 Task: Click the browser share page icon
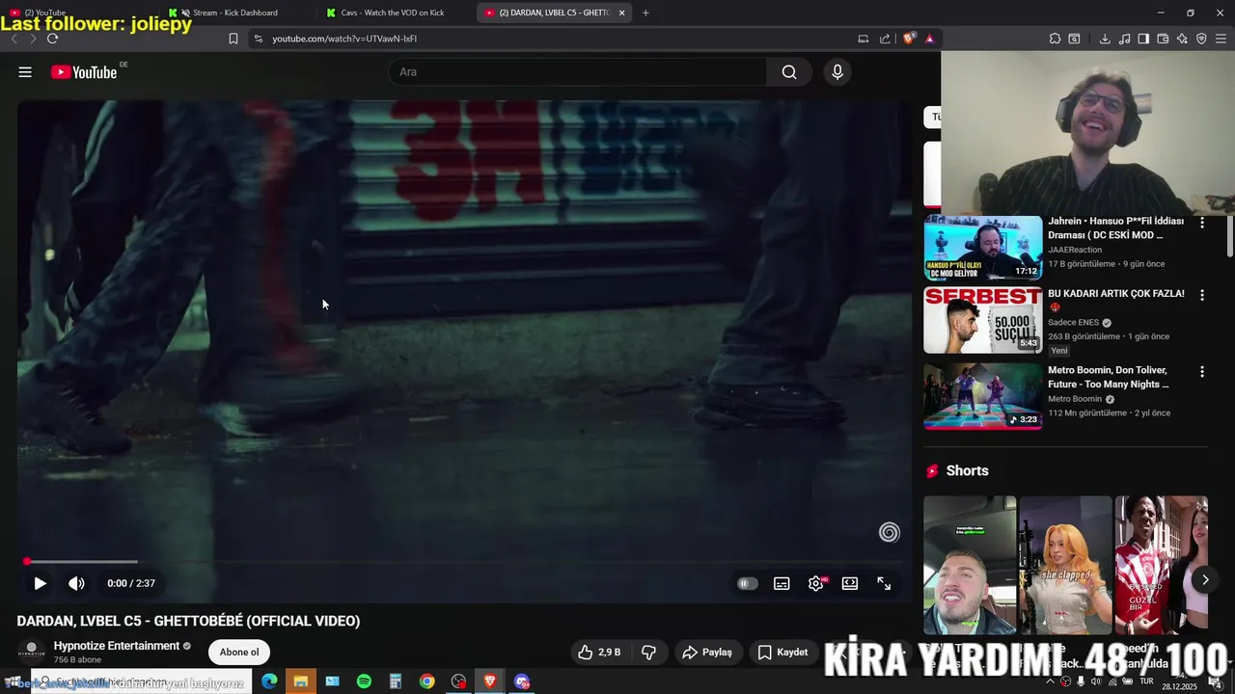[x=885, y=39]
